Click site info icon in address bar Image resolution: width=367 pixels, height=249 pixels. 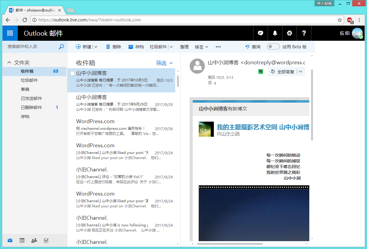point(34,20)
